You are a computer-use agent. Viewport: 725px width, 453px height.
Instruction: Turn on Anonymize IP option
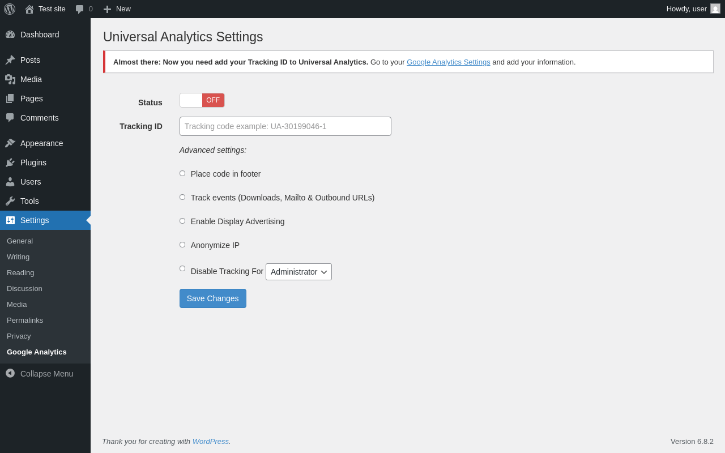tap(182, 245)
